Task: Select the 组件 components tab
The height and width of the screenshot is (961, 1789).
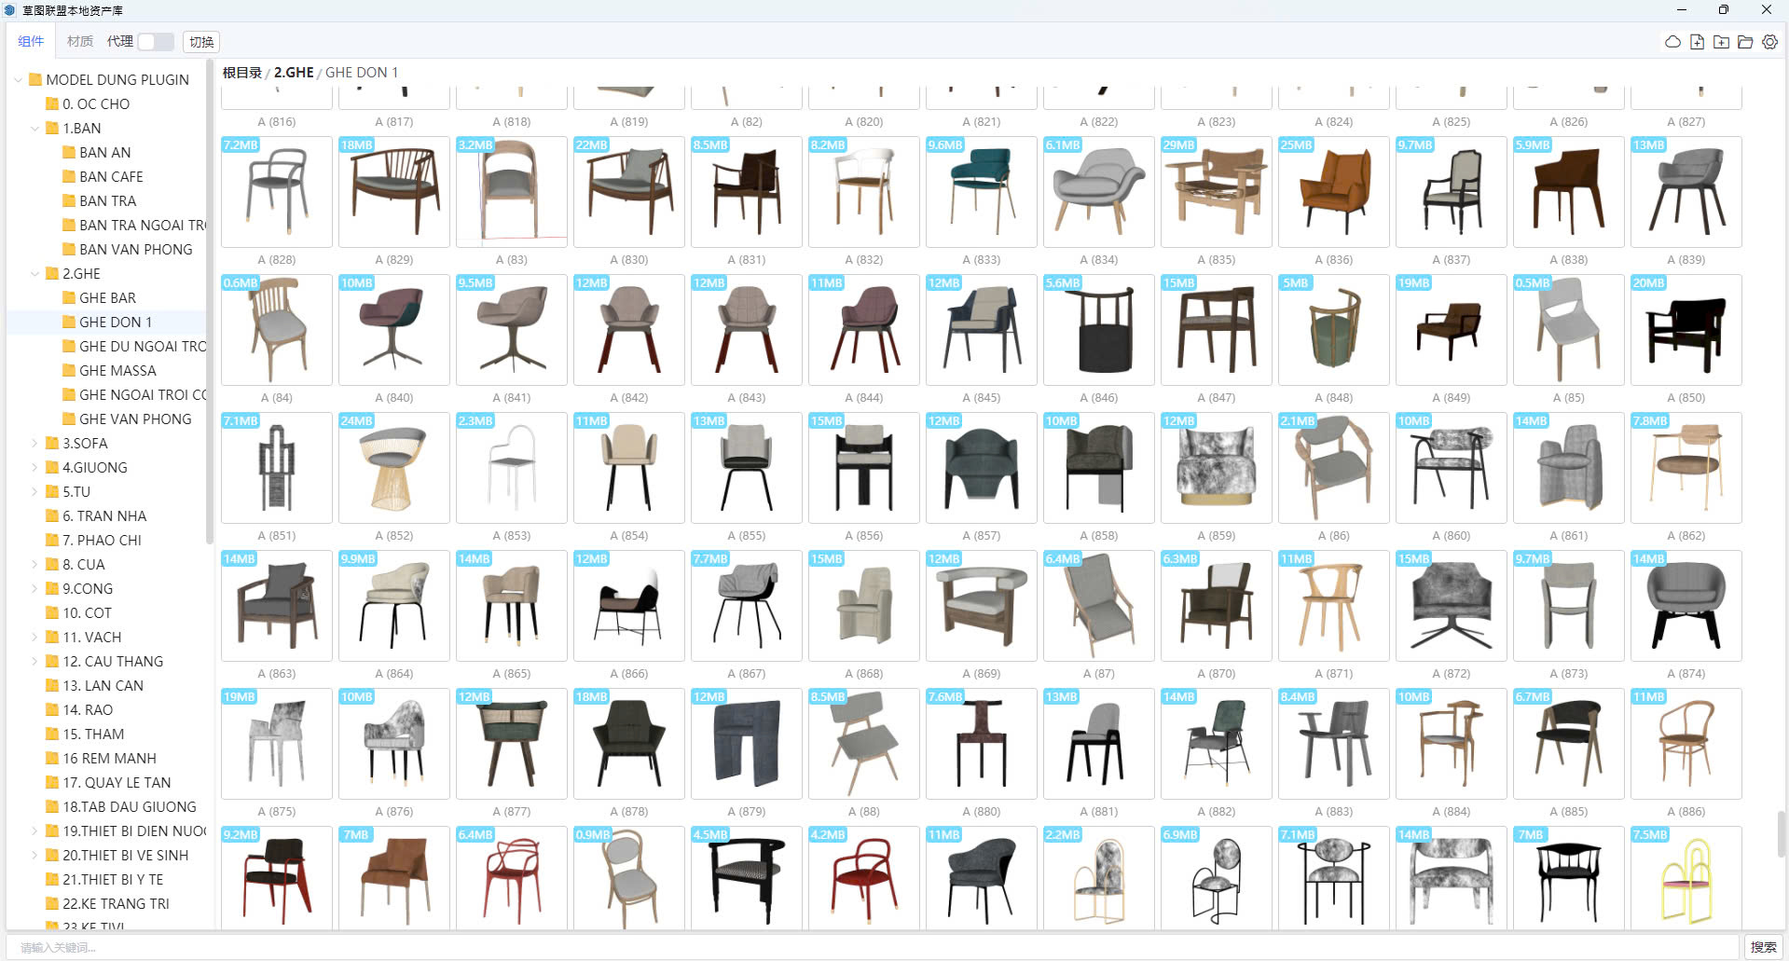Action: pyautogui.click(x=31, y=42)
